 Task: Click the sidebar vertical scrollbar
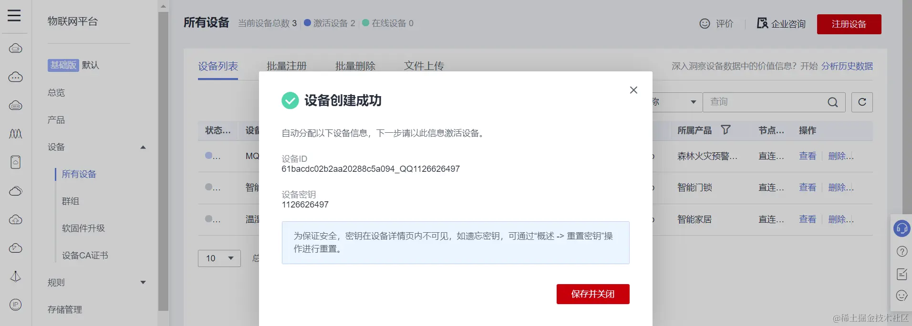point(163,162)
